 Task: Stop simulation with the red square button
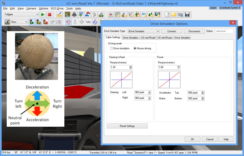49,14
